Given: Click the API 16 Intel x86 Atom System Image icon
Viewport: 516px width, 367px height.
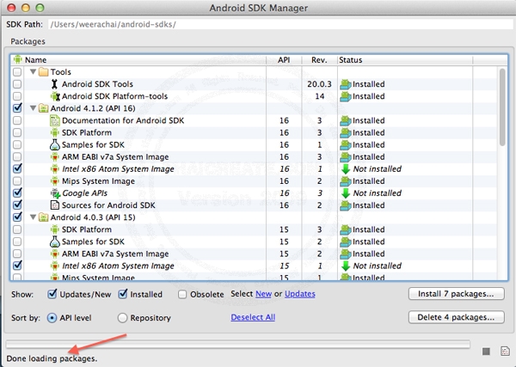Looking at the screenshot, I should pos(55,169).
